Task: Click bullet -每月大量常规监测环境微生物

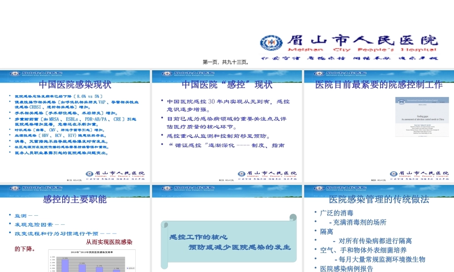Action: tap(380, 259)
